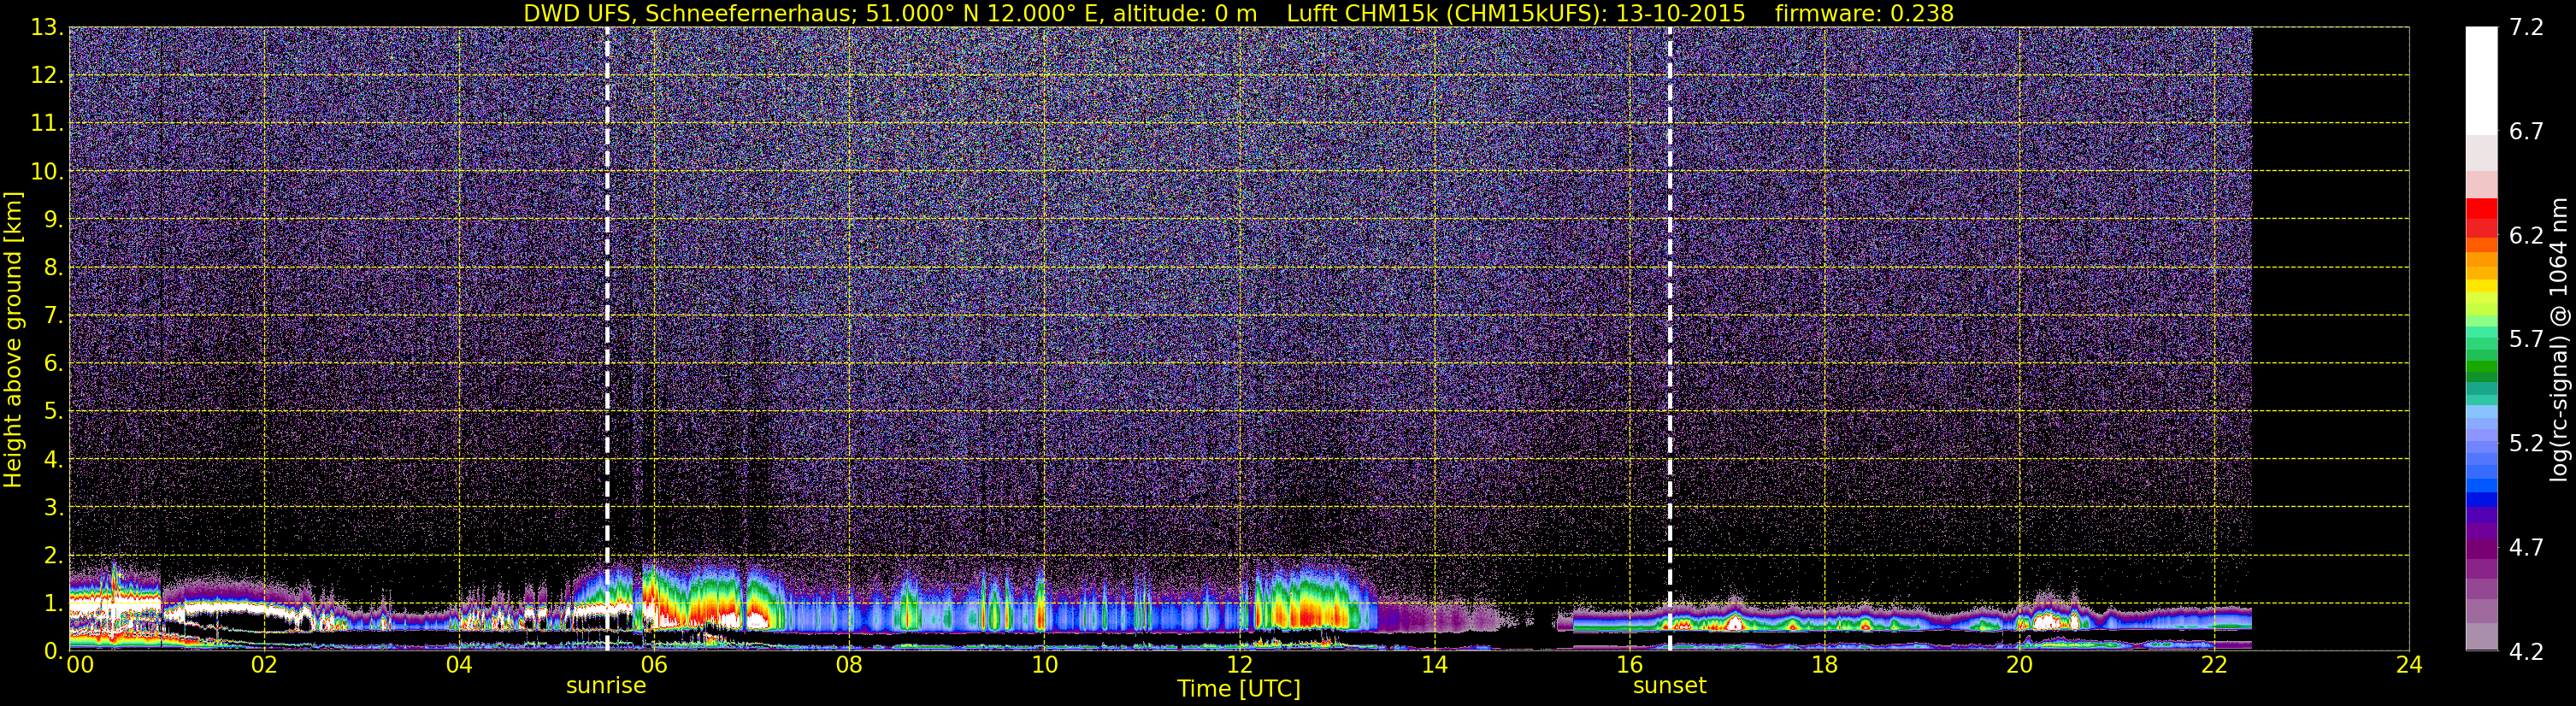Select the instrument text 'Lufft CHM15k (CHM15kUFS): 13-10-2015'
The image size is (2576, 706).
(1516, 13)
